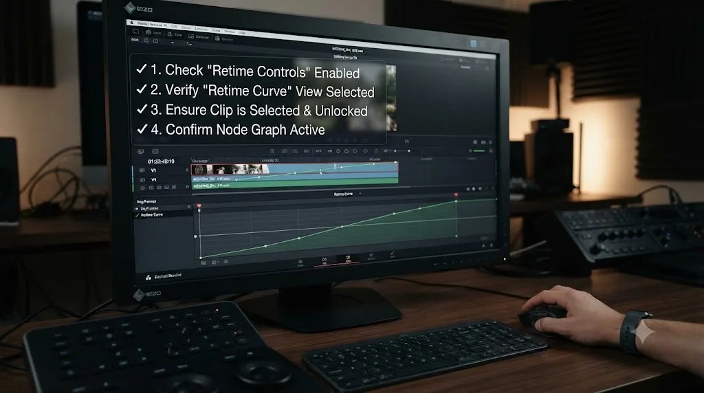The width and height of the screenshot is (704, 393).
Task: Select the video clip thumbnails on track V1
Action: click(x=230, y=169)
